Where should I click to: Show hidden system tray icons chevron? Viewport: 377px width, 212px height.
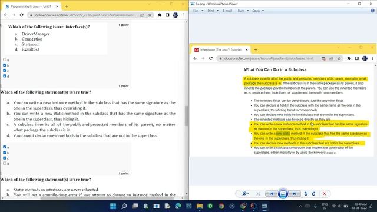pos(300,206)
